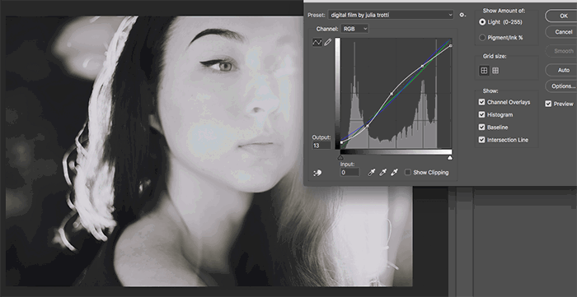
Task: Click the gray point eyedropper
Action: click(382, 172)
